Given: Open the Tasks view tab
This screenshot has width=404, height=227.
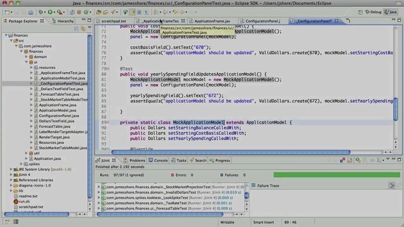Looking at the screenshot, I should tap(179, 160).
